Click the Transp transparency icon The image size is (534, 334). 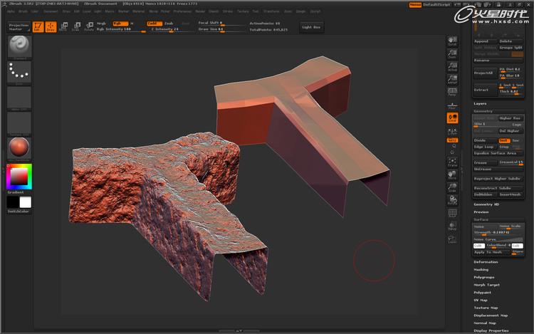[452, 226]
